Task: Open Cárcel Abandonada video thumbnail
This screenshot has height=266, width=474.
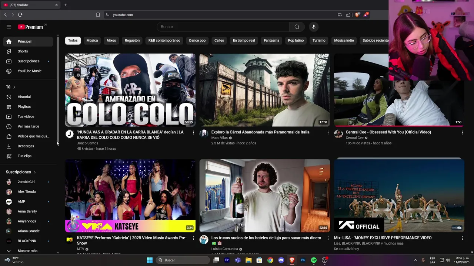Action: pyautogui.click(x=265, y=90)
